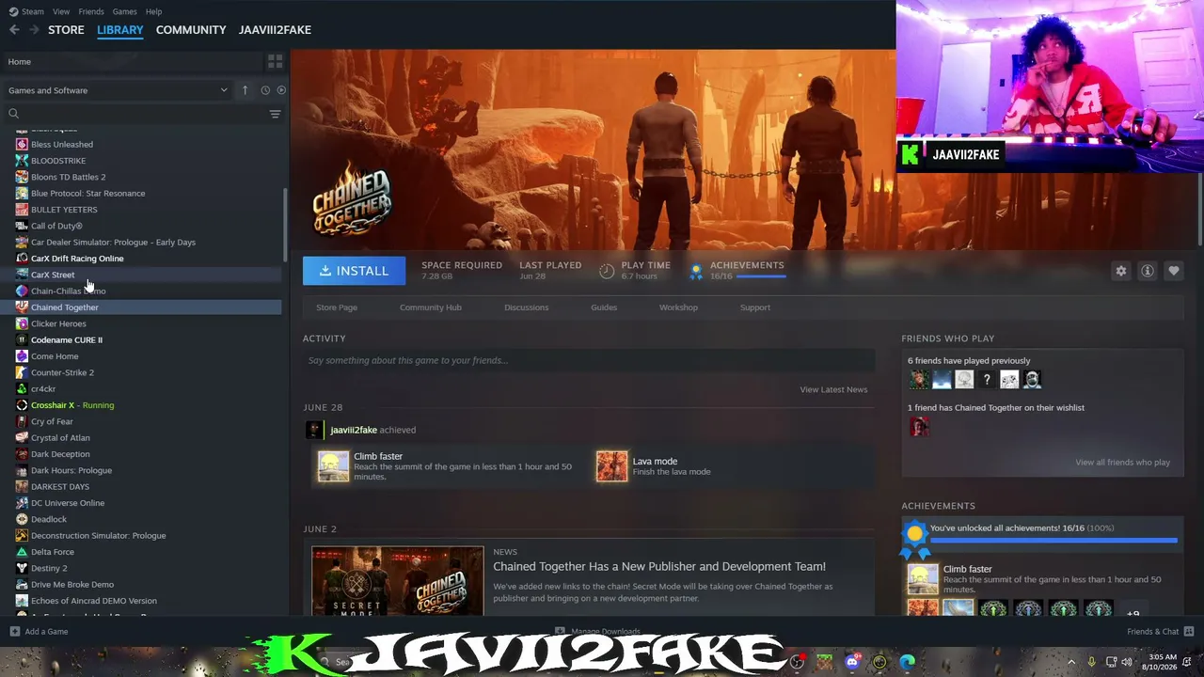Open the Minecraft icon in the taskbar
The width and height of the screenshot is (1204, 677).
click(825, 662)
